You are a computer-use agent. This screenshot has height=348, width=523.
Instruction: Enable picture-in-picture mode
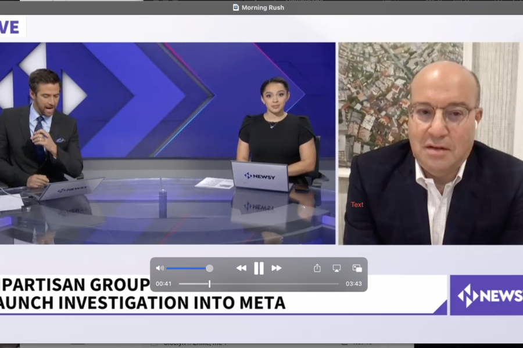pos(357,268)
